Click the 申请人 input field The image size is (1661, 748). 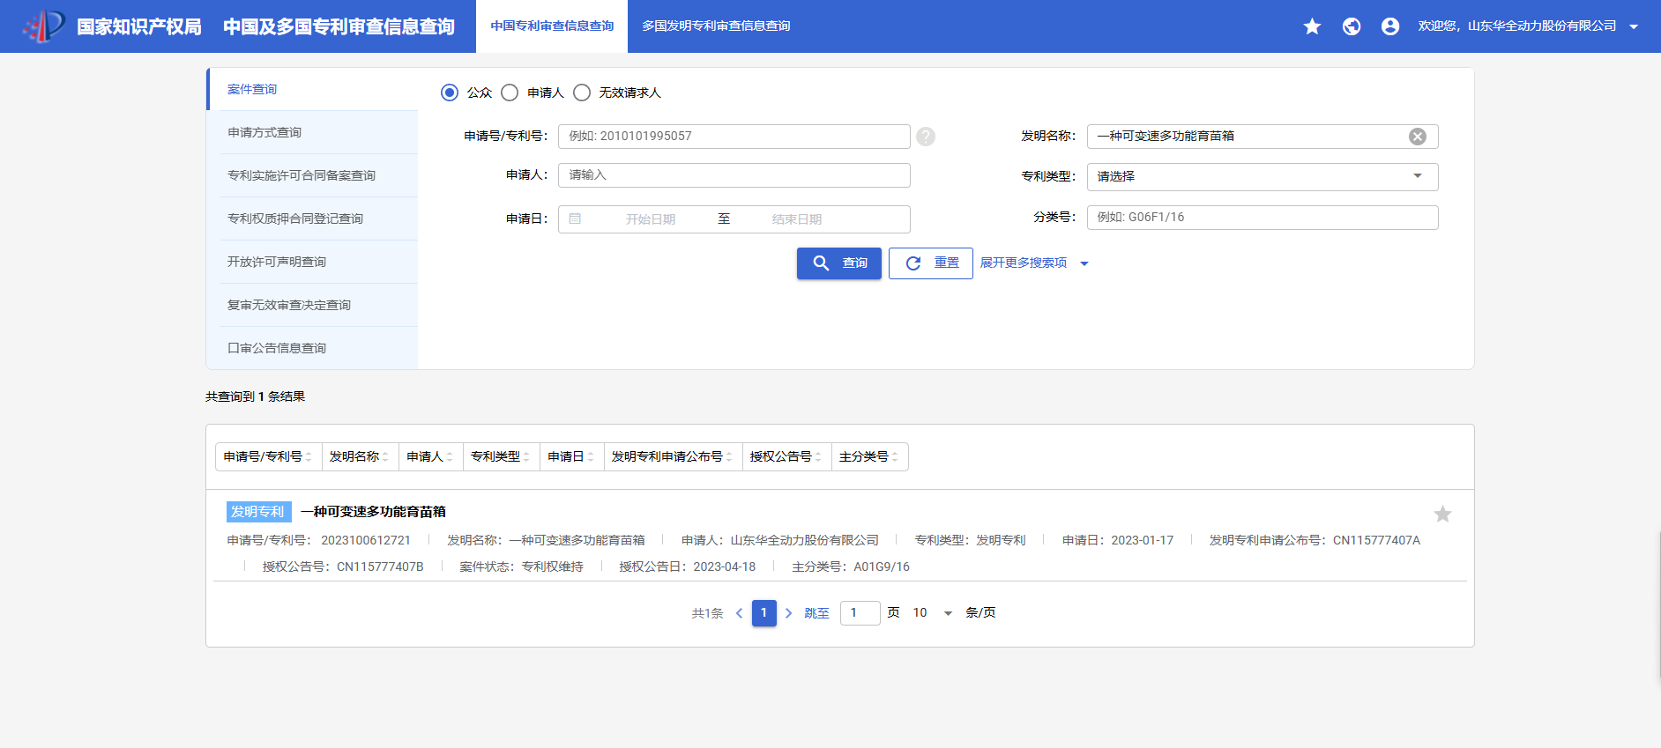click(734, 175)
